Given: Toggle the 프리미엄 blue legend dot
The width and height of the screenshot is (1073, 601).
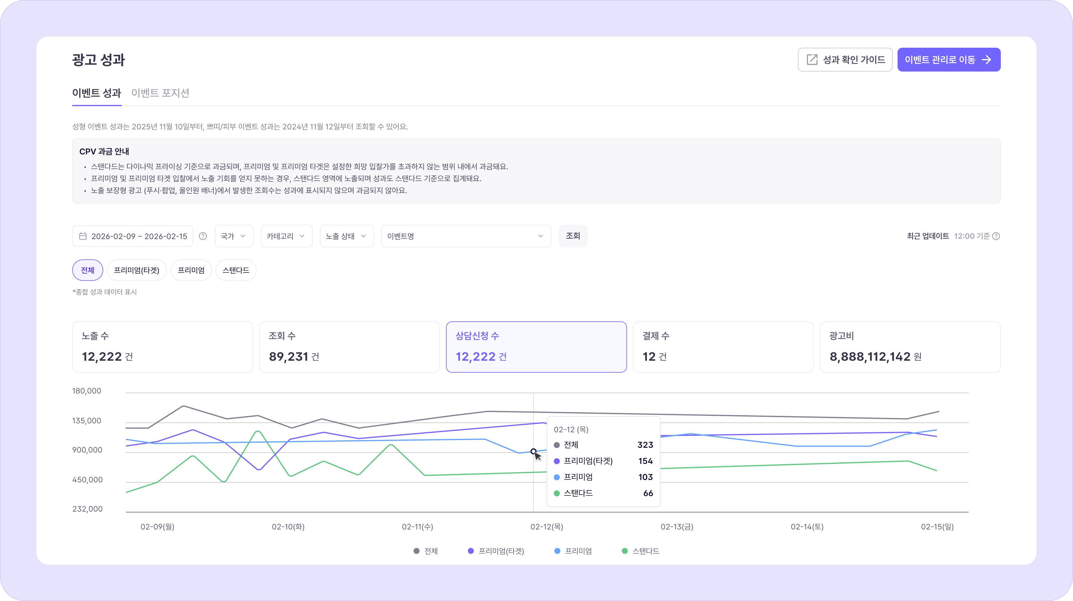Looking at the screenshot, I should [x=557, y=551].
